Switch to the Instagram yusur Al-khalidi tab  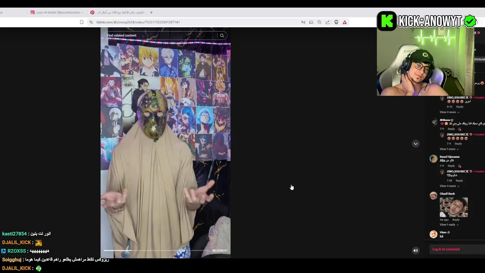click(57, 13)
